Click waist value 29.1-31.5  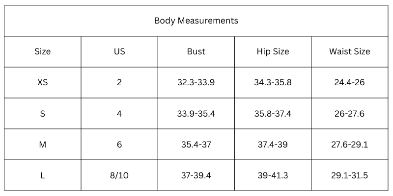pos(349,175)
